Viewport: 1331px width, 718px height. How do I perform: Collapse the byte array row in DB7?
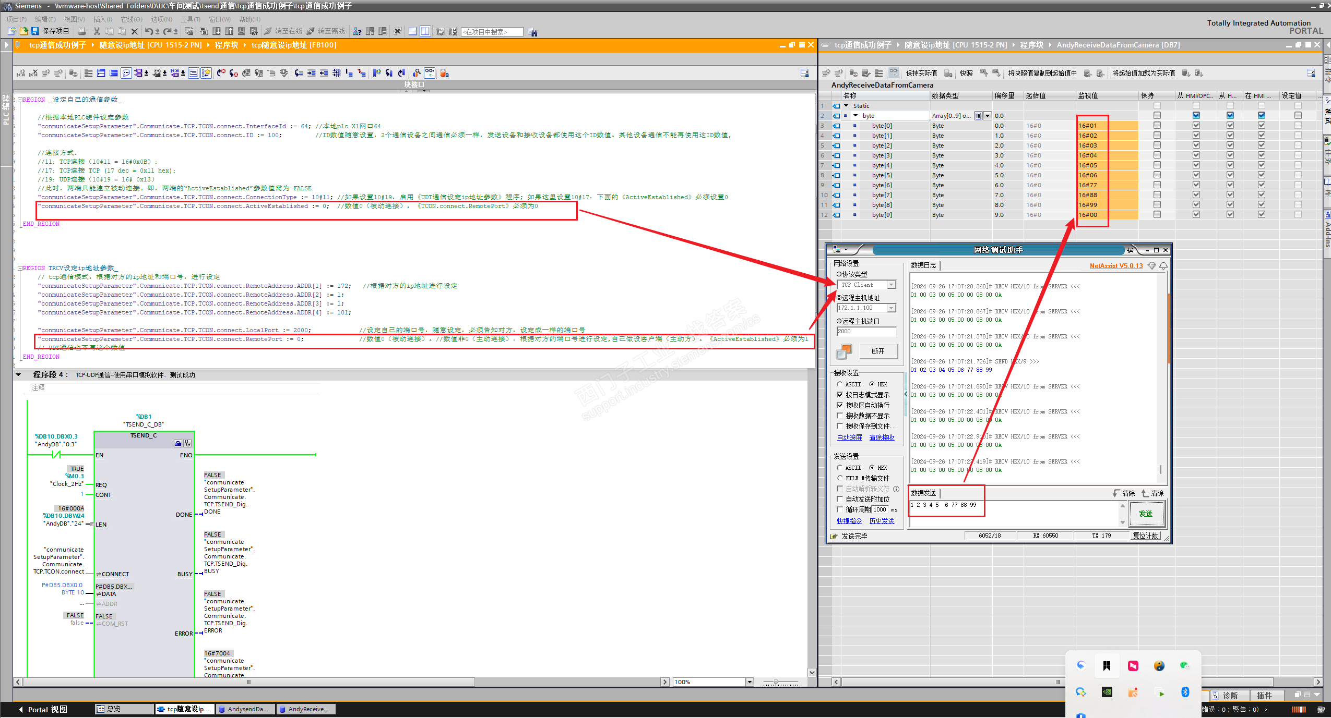[x=855, y=116]
